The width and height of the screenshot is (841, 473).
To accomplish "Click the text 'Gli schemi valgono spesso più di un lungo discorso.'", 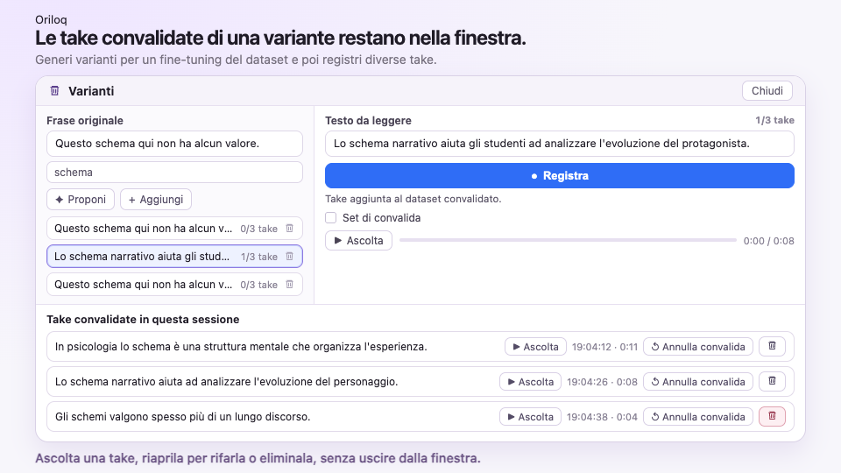I will point(183,417).
